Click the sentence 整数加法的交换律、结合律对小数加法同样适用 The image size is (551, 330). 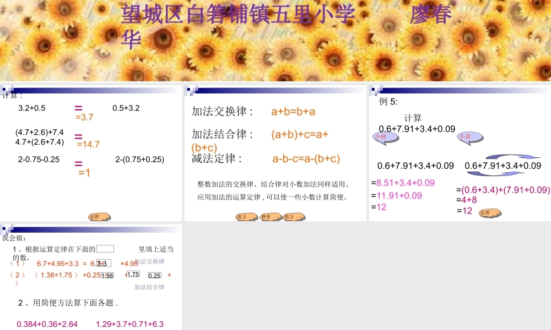click(x=273, y=184)
